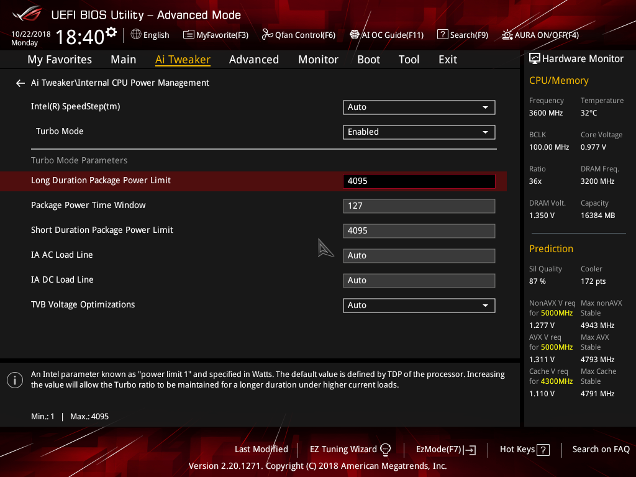
Task: Select the TVB Voltage Optimizations label
Action: (x=83, y=304)
